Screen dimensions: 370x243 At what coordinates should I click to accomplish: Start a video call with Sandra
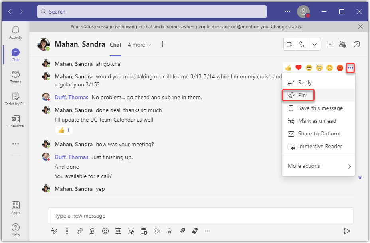click(289, 44)
